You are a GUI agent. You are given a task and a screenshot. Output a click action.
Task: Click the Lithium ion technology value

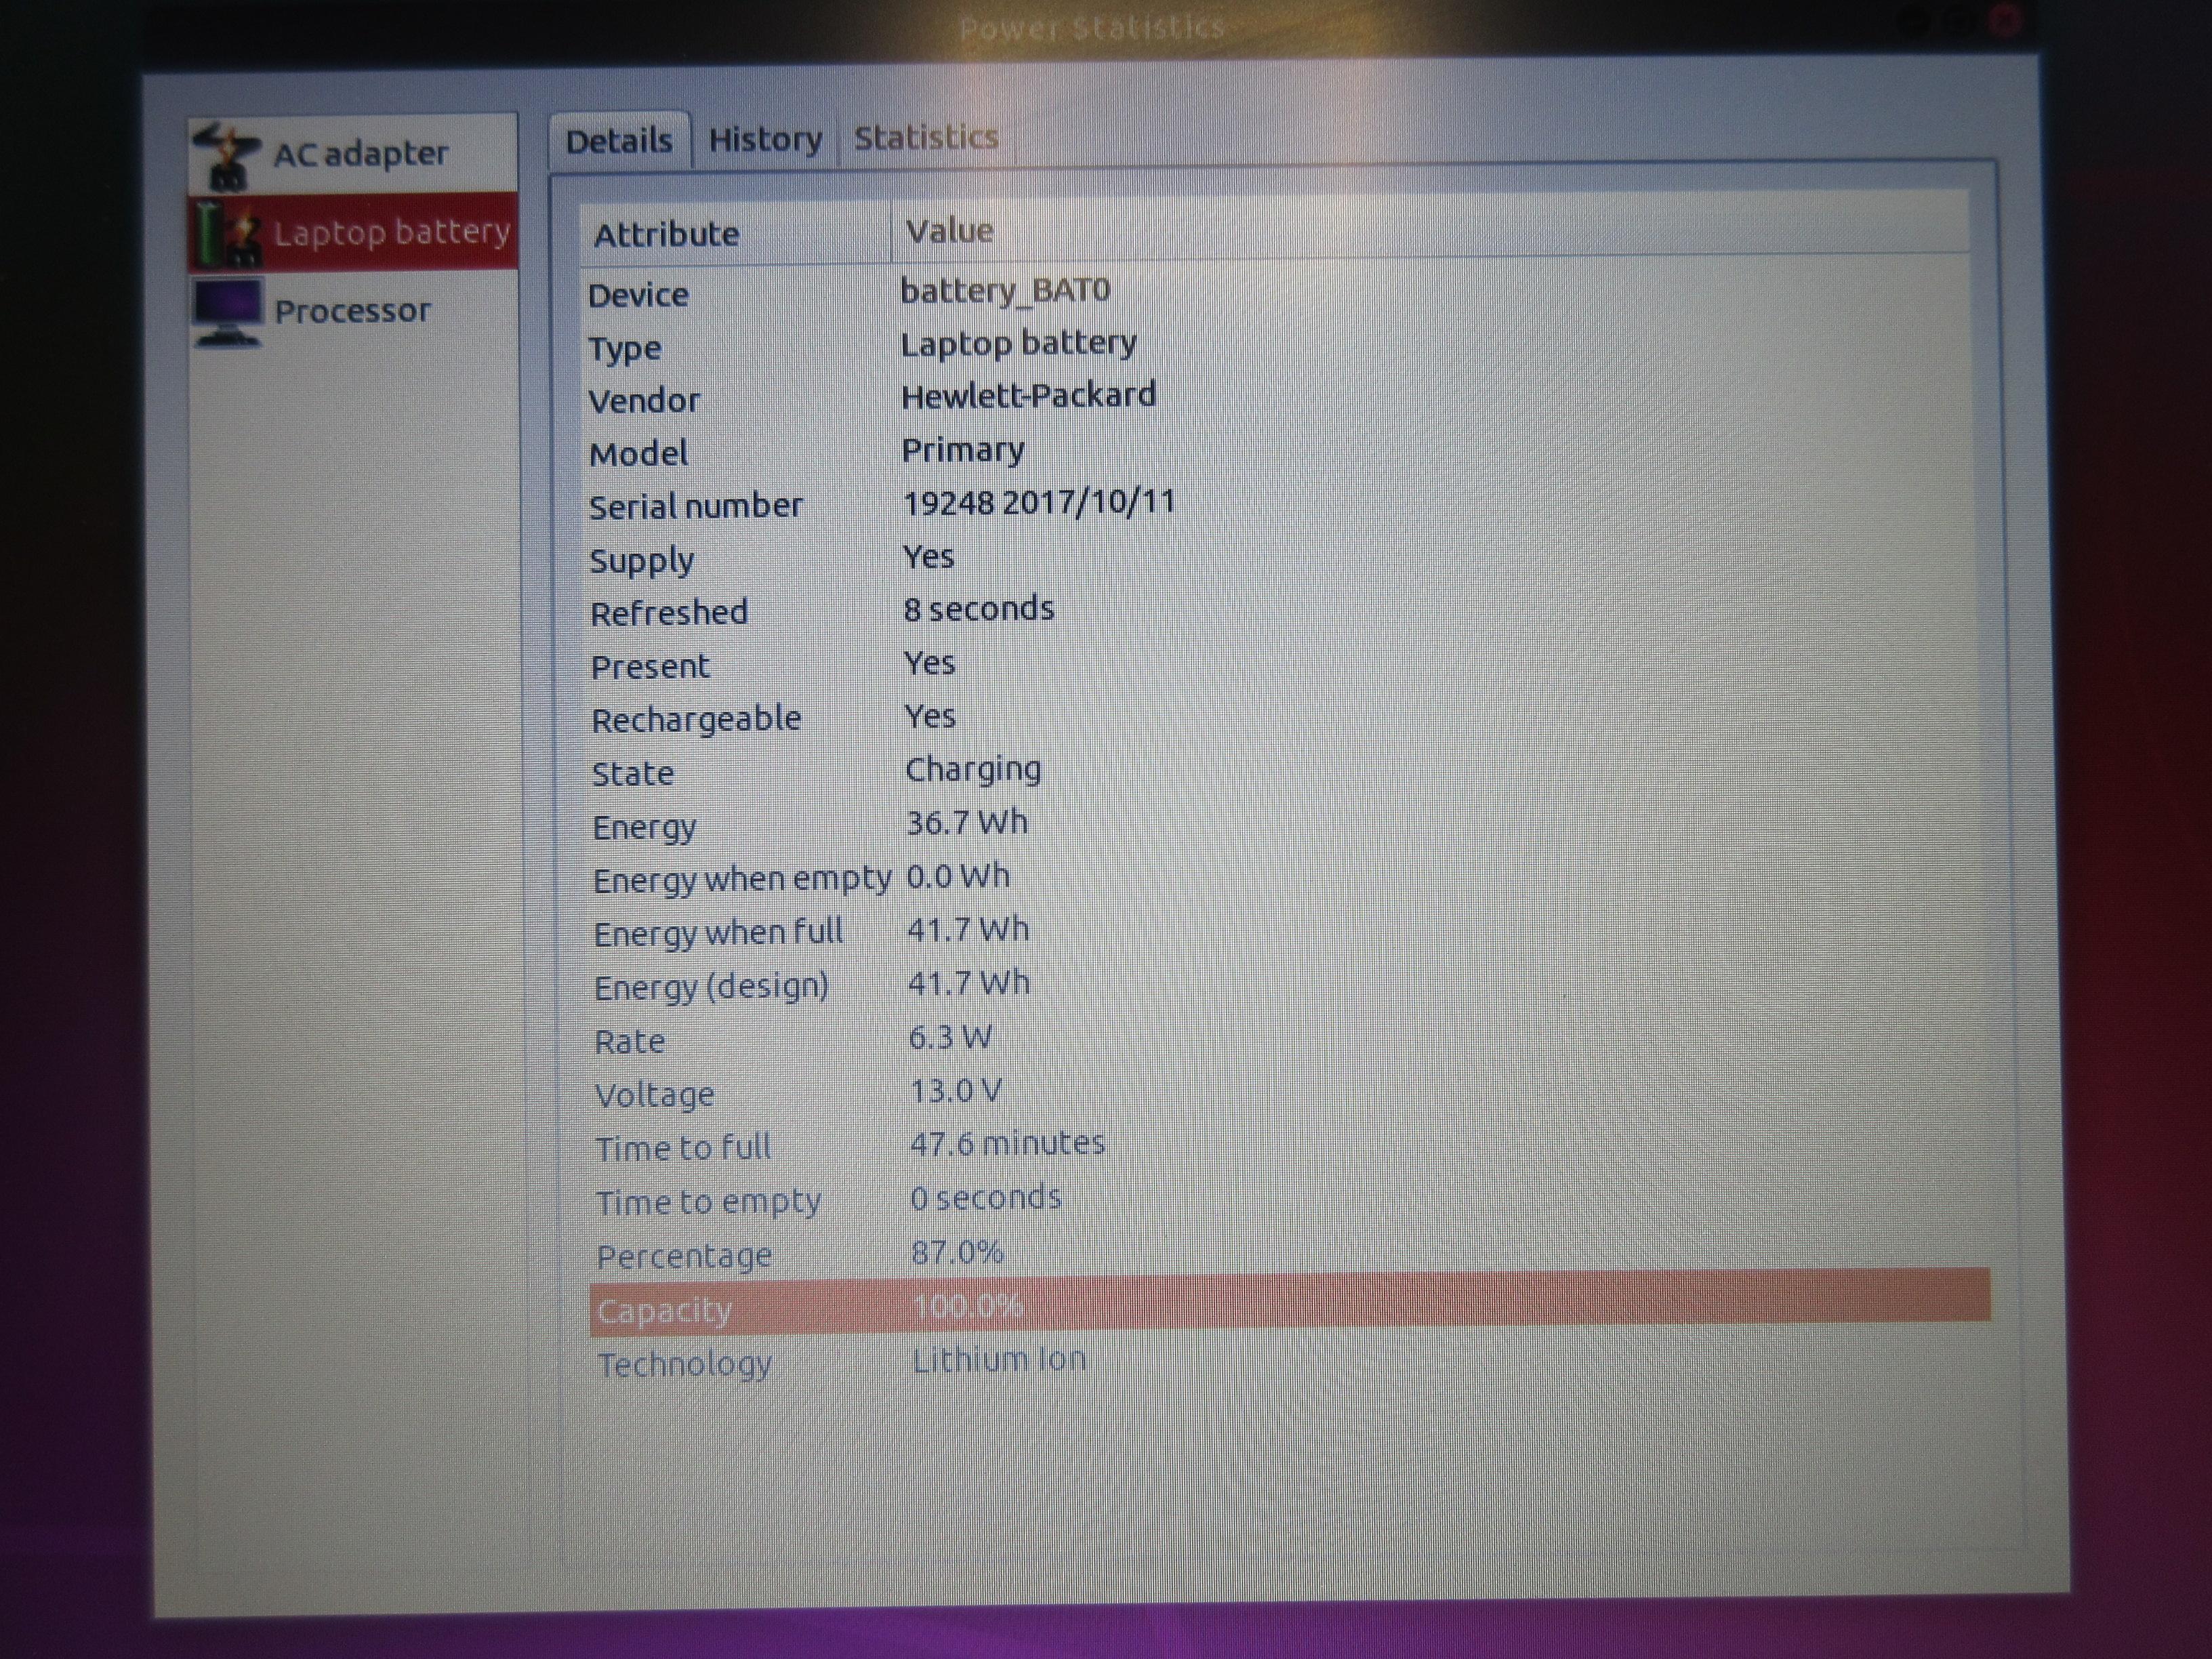[x=999, y=1360]
